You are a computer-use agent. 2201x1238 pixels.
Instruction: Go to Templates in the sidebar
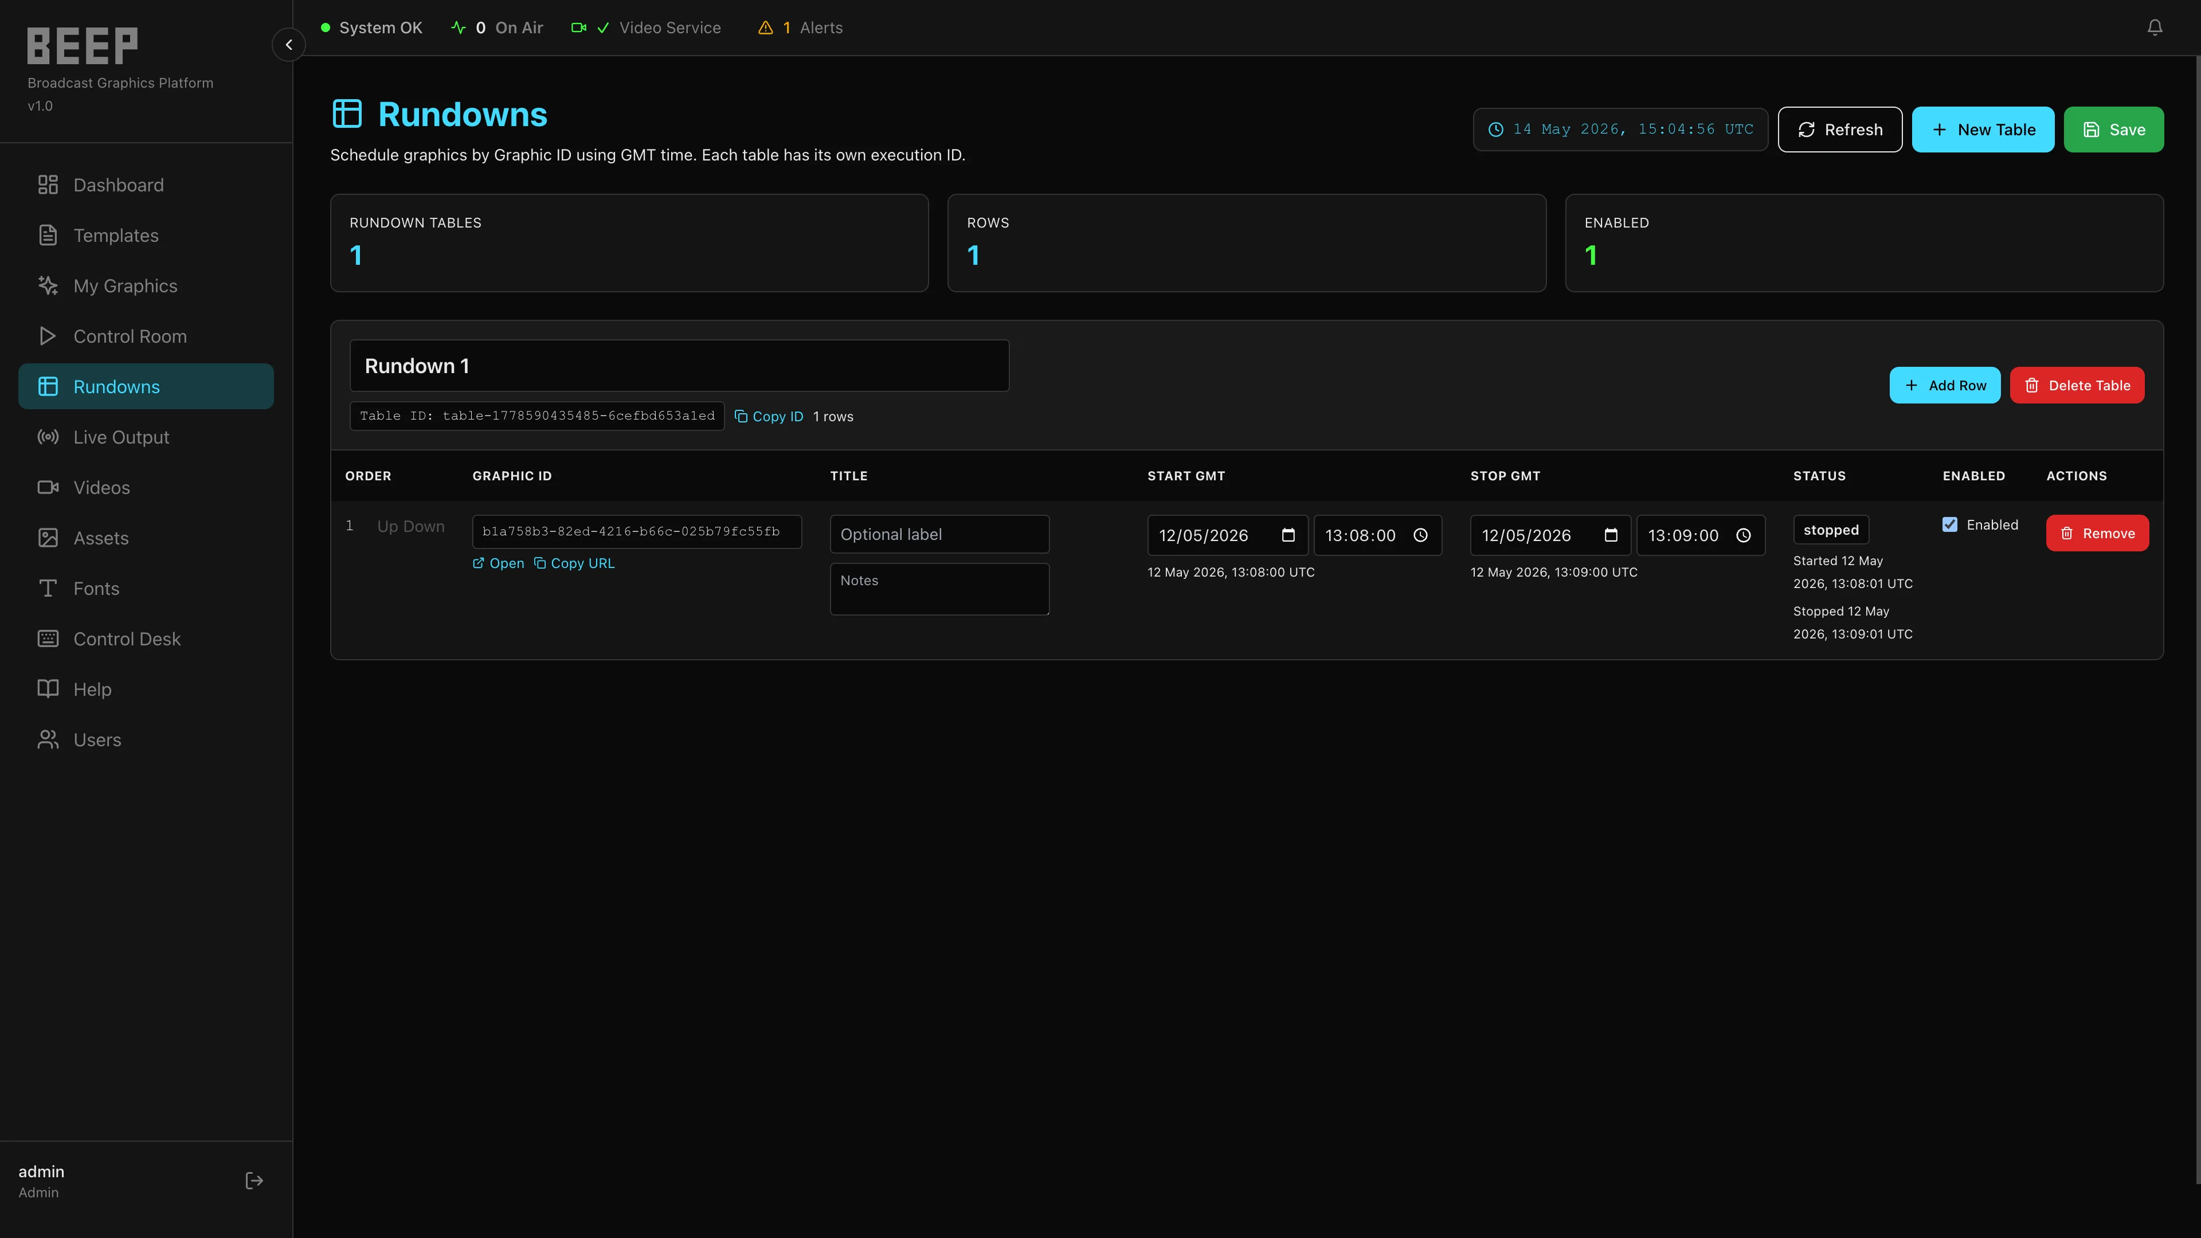point(146,235)
